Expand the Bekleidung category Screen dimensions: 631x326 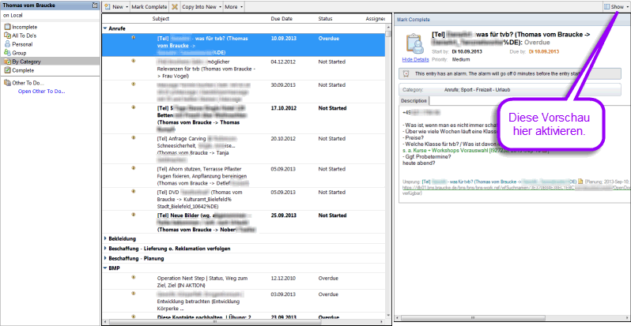tap(105, 237)
